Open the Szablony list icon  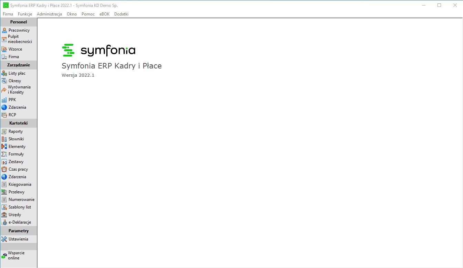[x=4, y=207]
